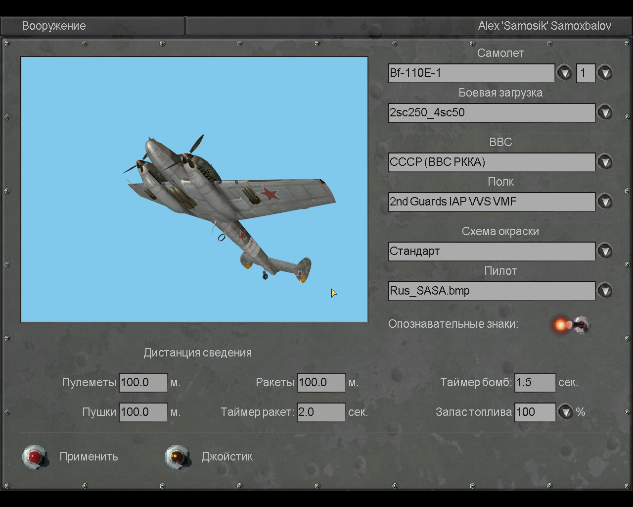The width and height of the screenshot is (633, 507).
Task: Expand the Боевая загрузка loadout dropdown
Action: [605, 113]
